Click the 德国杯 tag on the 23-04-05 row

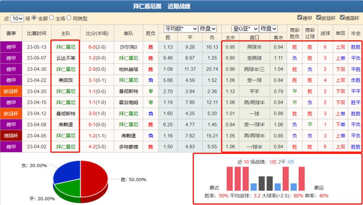(x=11, y=136)
